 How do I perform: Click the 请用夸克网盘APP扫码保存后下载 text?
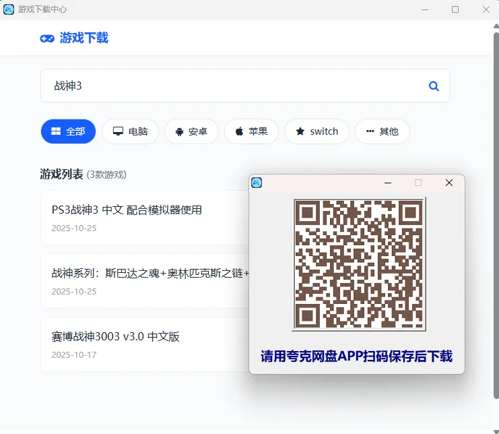coord(356,356)
